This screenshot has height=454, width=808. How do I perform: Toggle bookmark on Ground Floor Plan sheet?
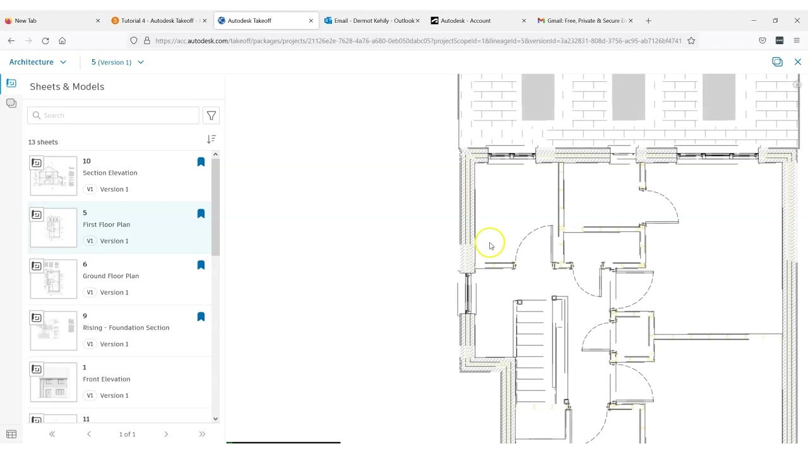point(201,265)
